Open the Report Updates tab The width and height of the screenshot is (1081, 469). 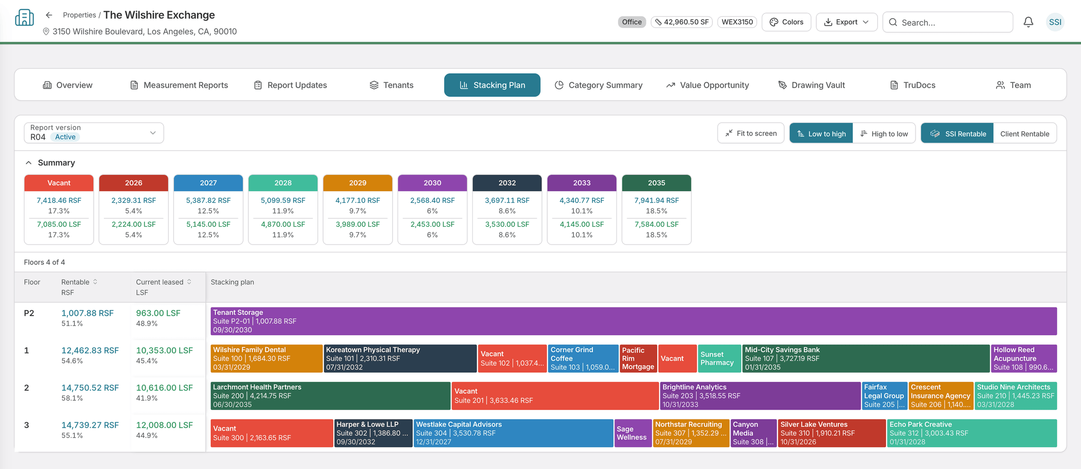coord(291,85)
